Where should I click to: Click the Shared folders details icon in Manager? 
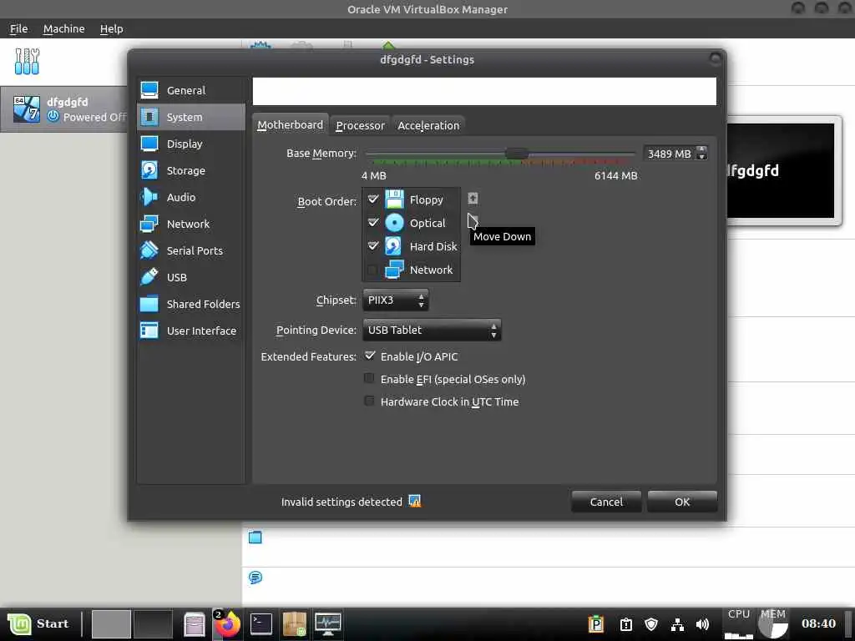[255, 538]
